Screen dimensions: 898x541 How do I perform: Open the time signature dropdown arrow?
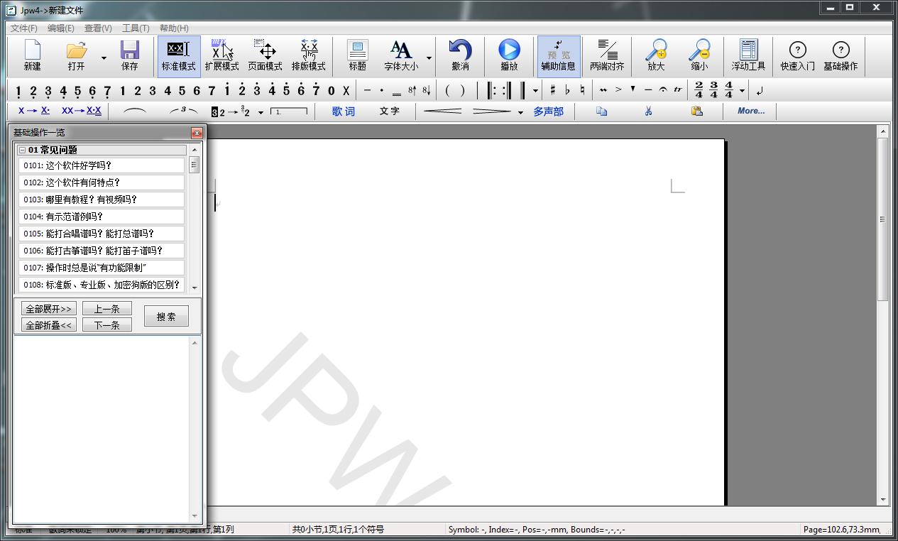click(742, 91)
